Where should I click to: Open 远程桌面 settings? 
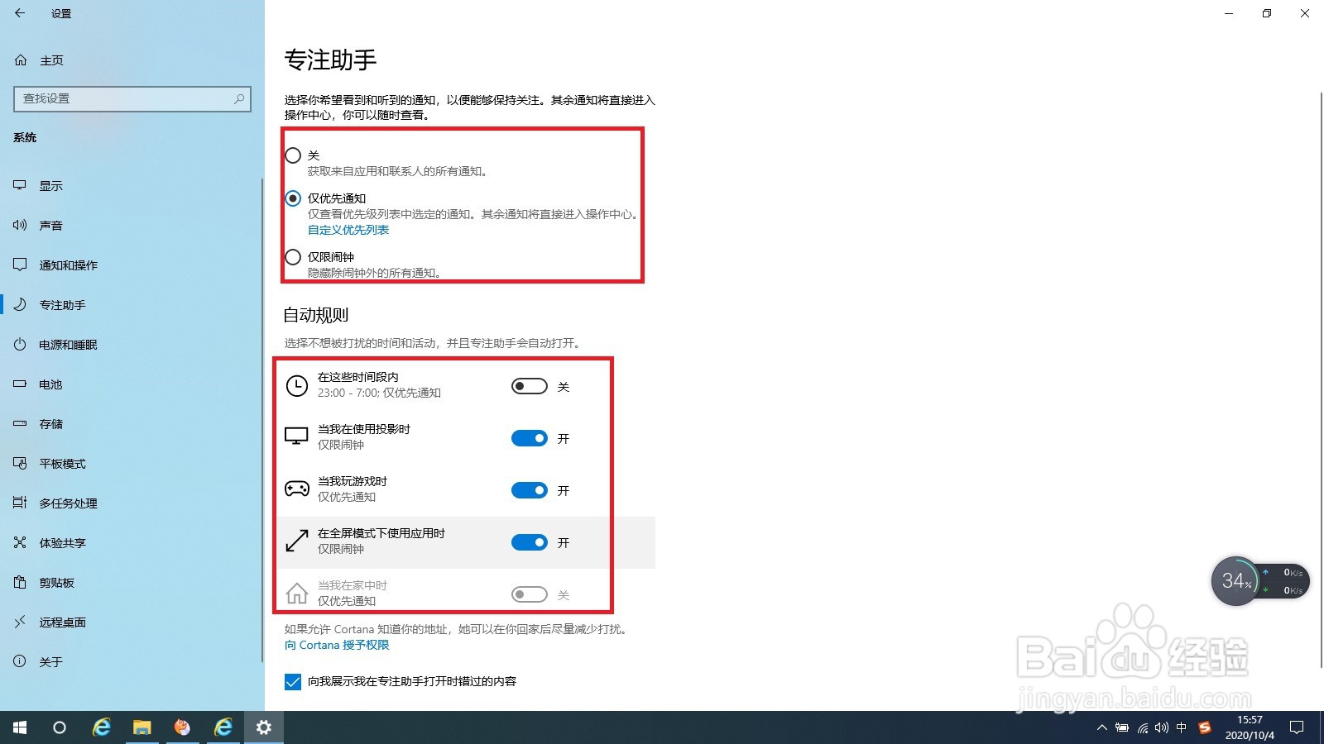tap(61, 622)
